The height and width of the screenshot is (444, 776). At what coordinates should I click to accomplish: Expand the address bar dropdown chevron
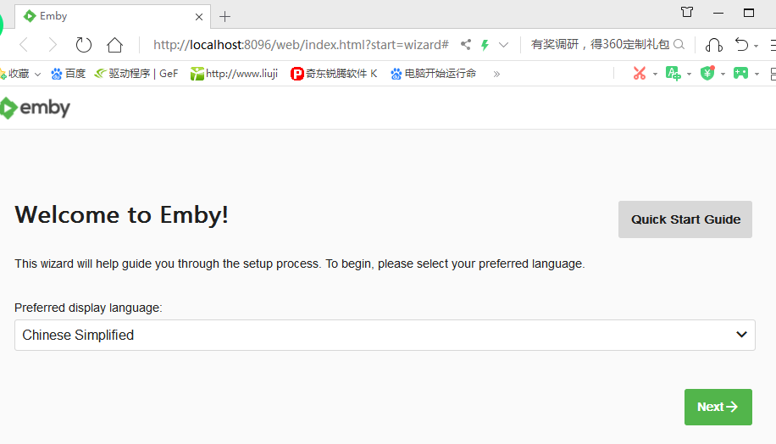503,45
